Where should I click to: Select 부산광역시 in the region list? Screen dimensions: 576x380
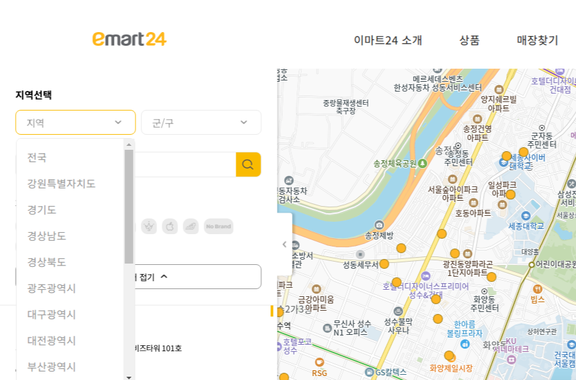click(x=52, y=367)
